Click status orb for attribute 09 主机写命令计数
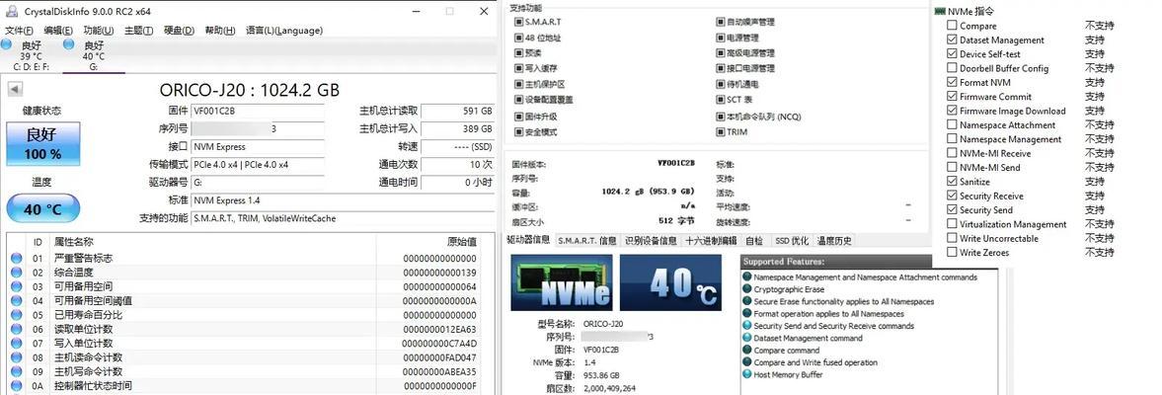This screenshot has height=395, width=1162. [x=17, y=371]
